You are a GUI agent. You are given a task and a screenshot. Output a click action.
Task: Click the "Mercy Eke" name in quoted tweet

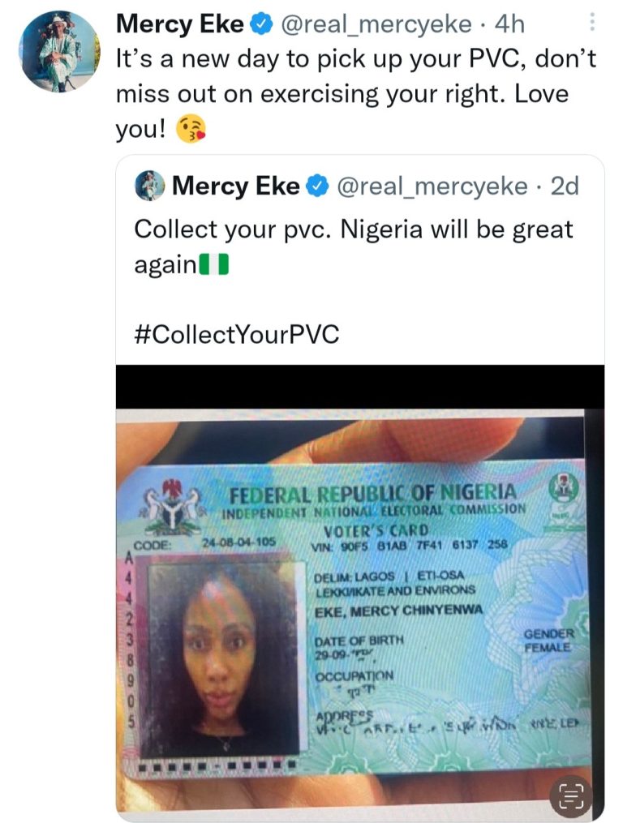[x=235, y=186]
